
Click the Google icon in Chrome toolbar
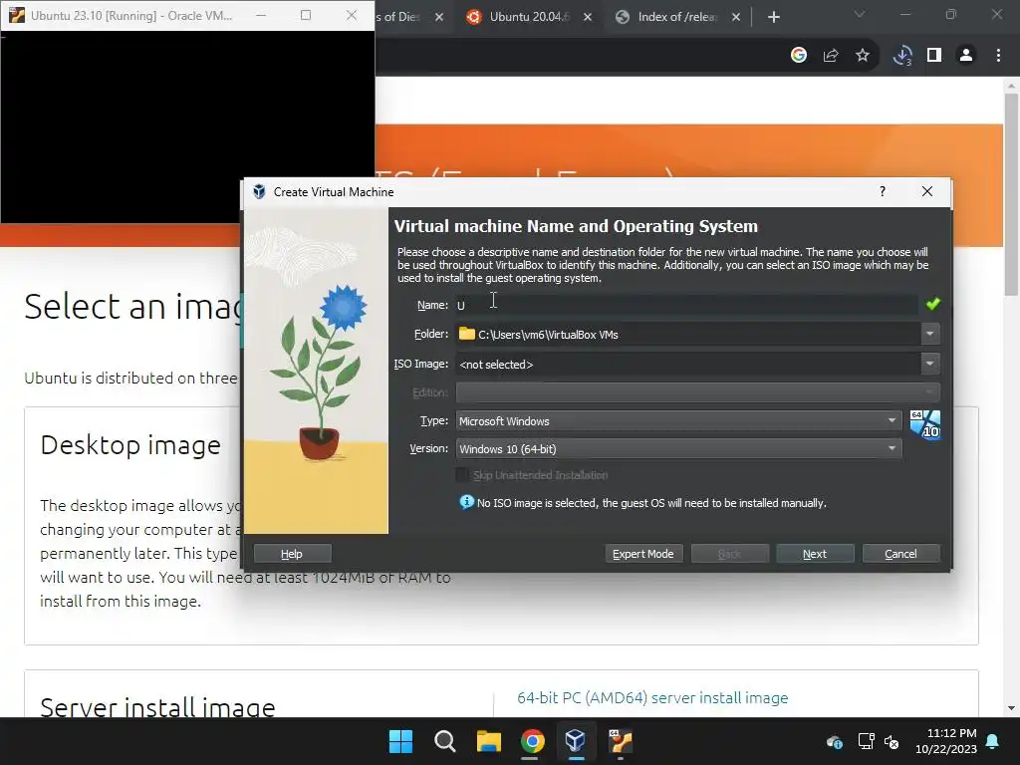799,56
